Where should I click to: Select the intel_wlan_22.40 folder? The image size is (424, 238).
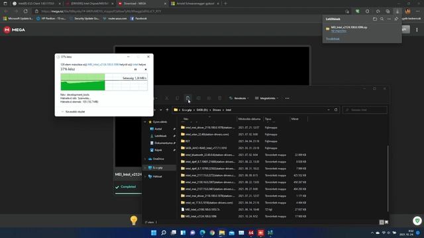click(243, 134)
